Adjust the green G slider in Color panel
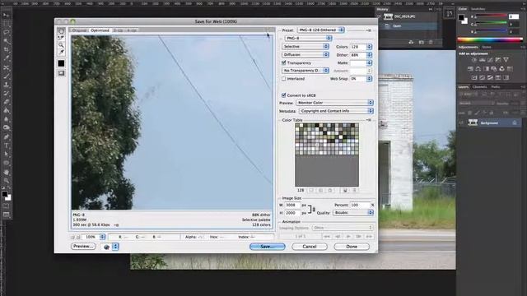 coord(491,23)
